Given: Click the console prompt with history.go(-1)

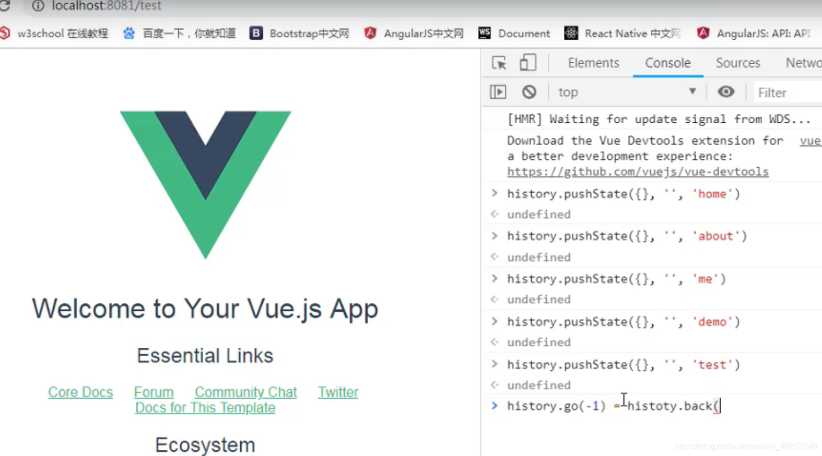Looking at the screenshot, I should pos(614,406).
